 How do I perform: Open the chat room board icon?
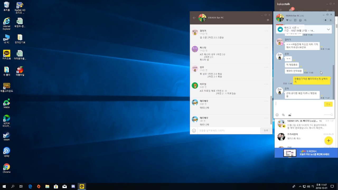click(x=295, y=20)
